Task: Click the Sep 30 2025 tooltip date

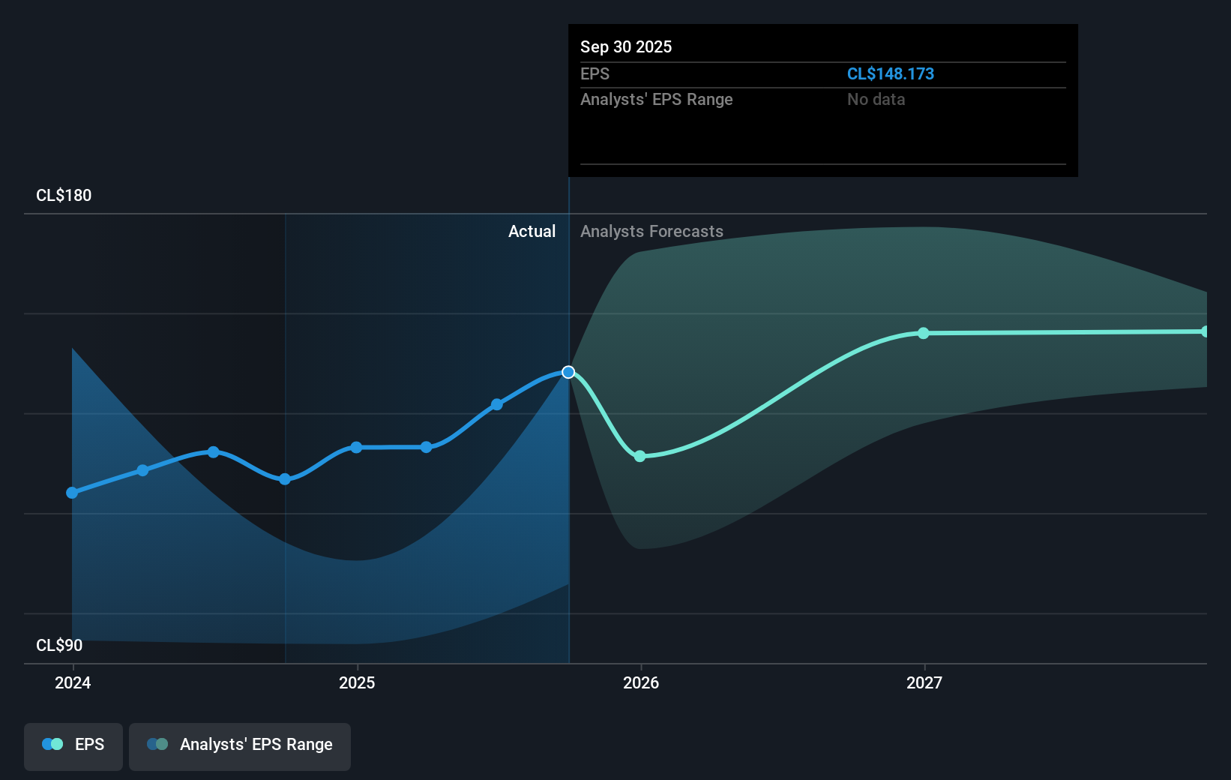Action: tap(626, 46)
